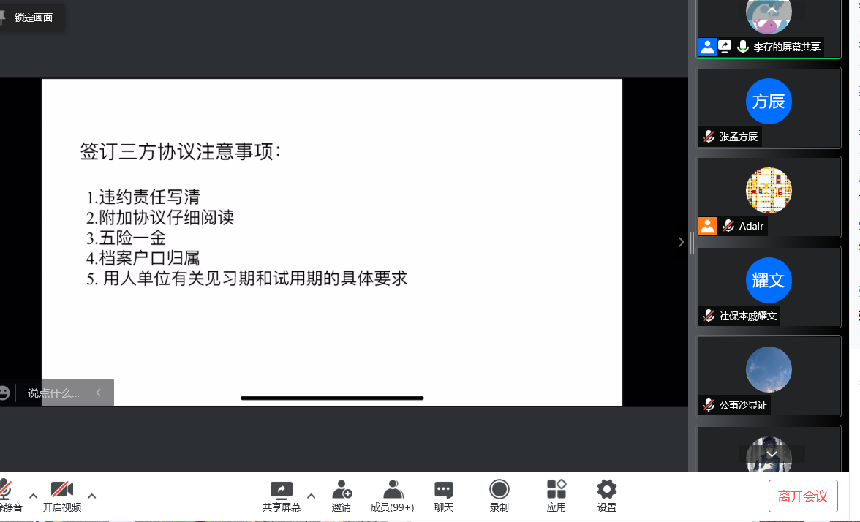860x522 pixels.
Task: Expand the arrow next to 开启视频
Action: point(91,496)
